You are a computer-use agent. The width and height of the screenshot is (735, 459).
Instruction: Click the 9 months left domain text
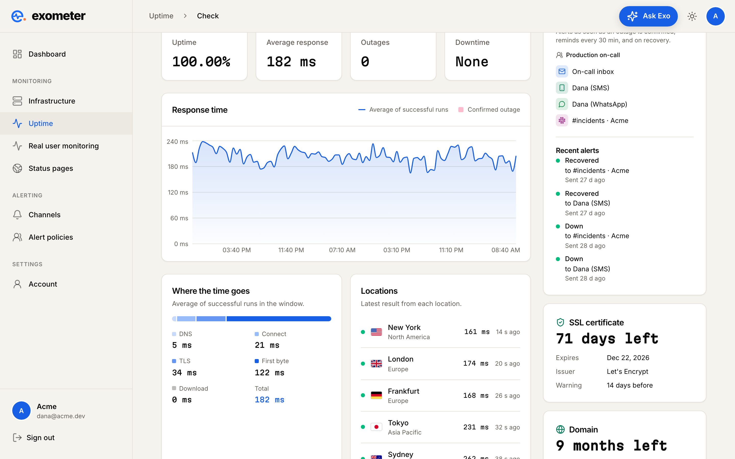click(611, 446)
